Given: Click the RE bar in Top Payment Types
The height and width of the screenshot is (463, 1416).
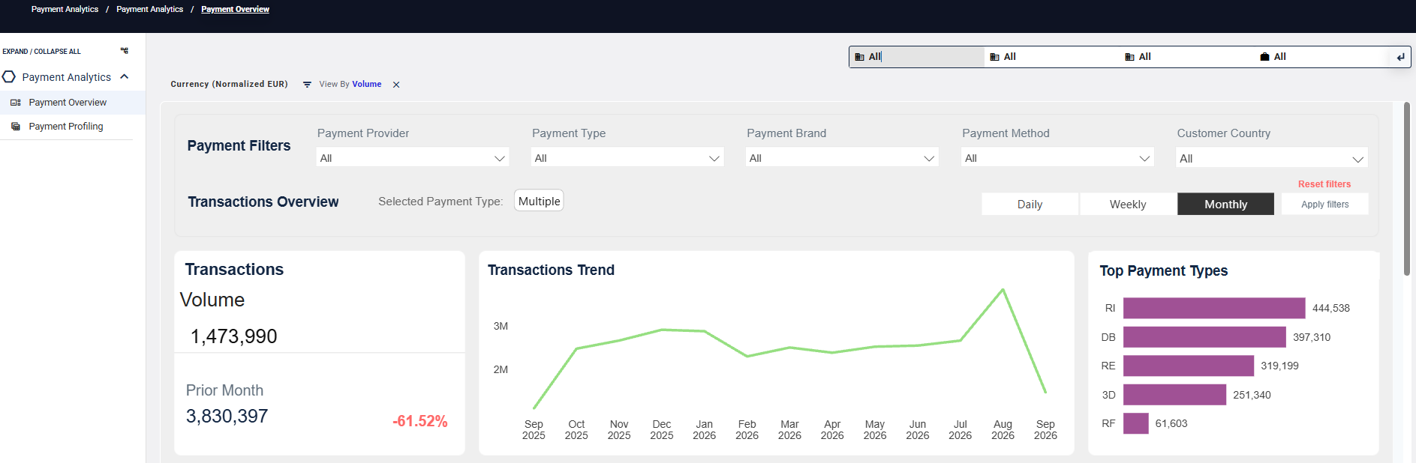Looking at the screenshot, I should pos(1189,366).
